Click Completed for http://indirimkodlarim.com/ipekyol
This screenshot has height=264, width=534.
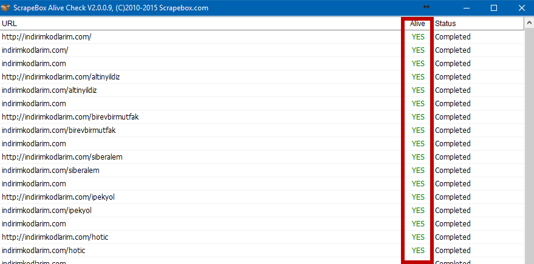click(x=453, y=197)
